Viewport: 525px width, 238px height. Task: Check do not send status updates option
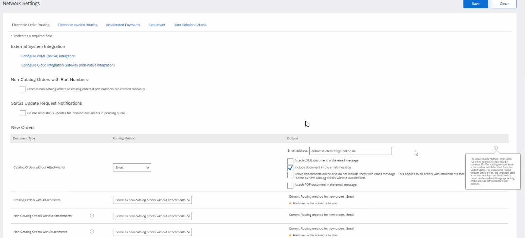pyautogui.click(x=22, y=113)
